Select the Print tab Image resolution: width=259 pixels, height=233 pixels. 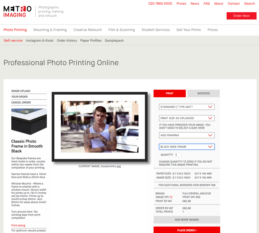pos(169,93)
